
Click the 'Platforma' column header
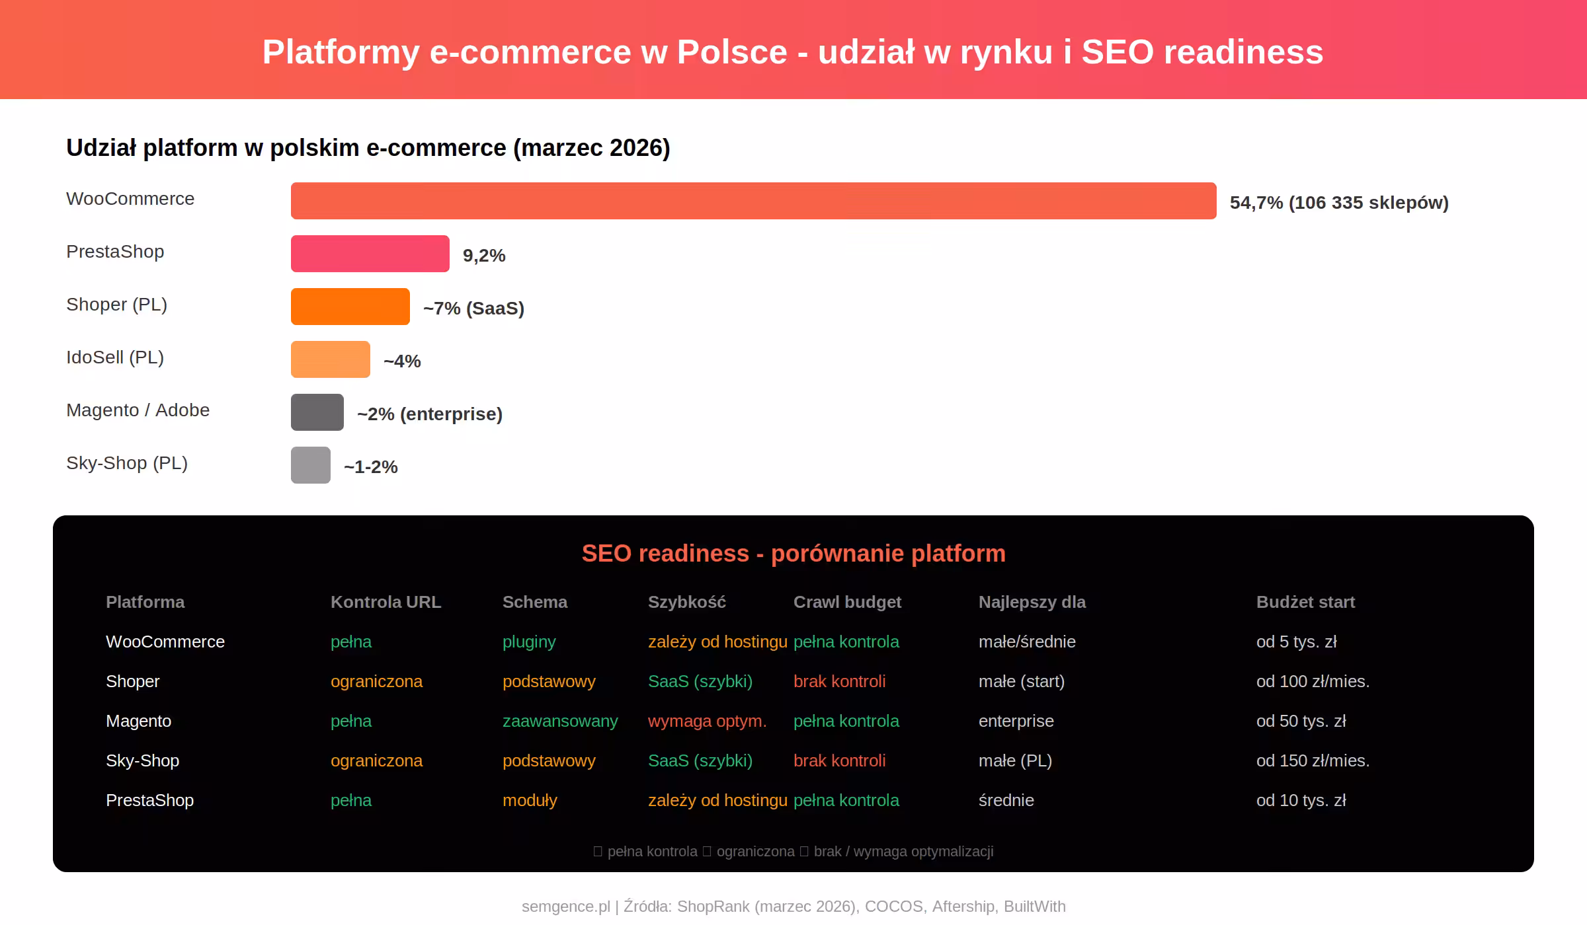pos(145,602)
